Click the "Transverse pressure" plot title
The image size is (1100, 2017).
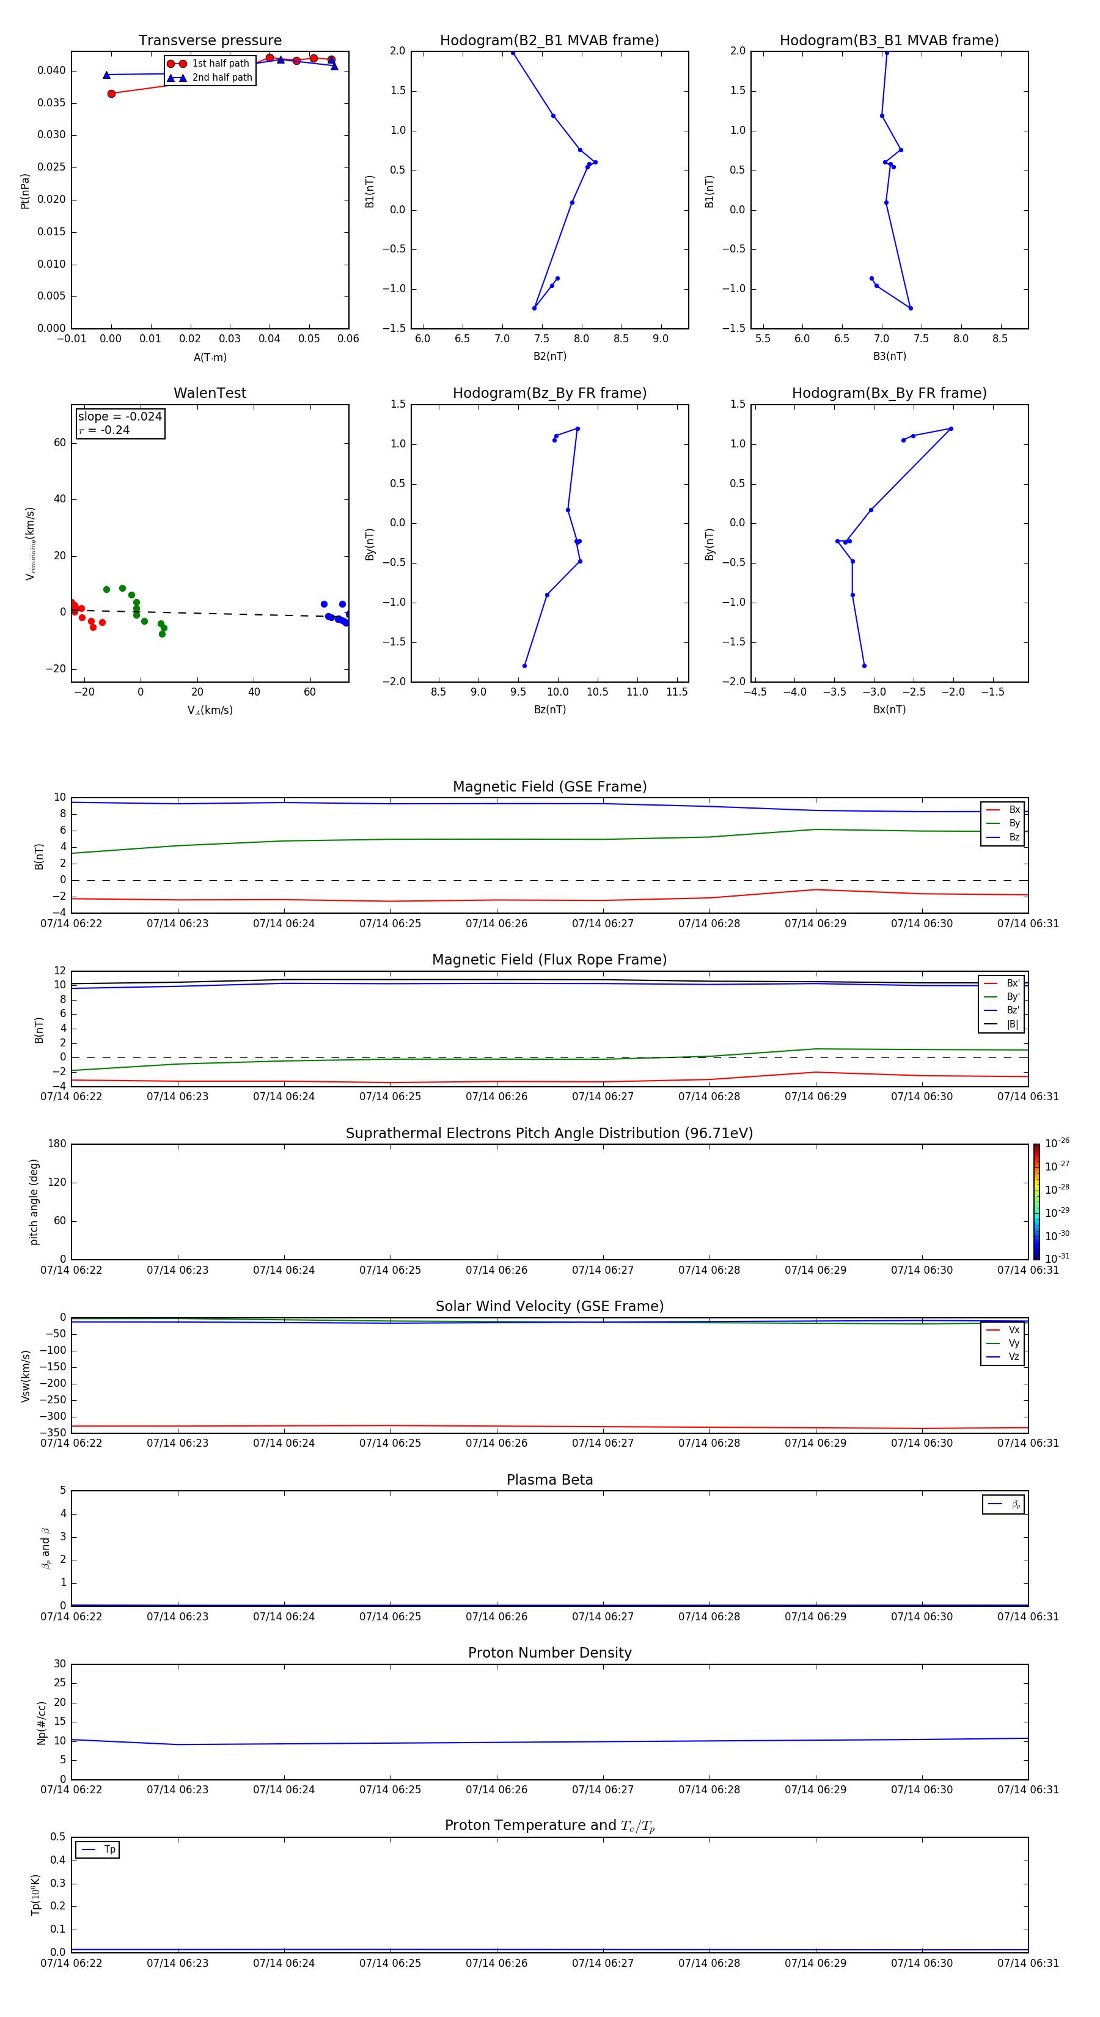click(210, 41)
